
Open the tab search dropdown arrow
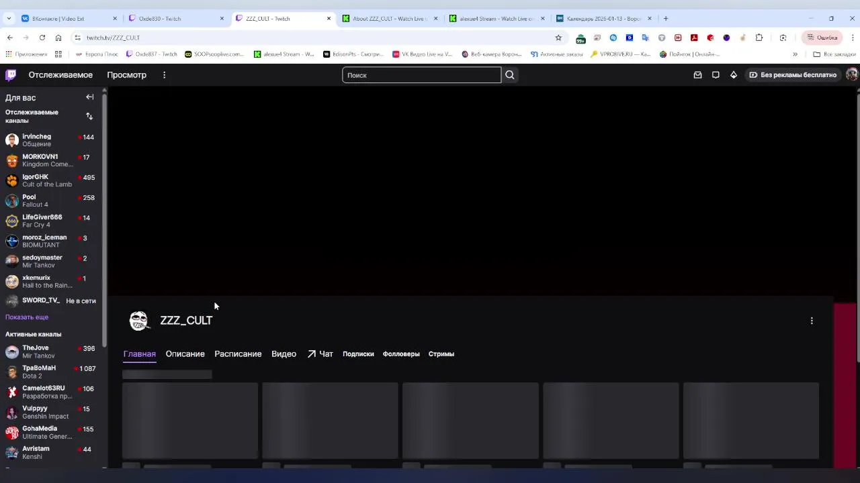point(9,18)
